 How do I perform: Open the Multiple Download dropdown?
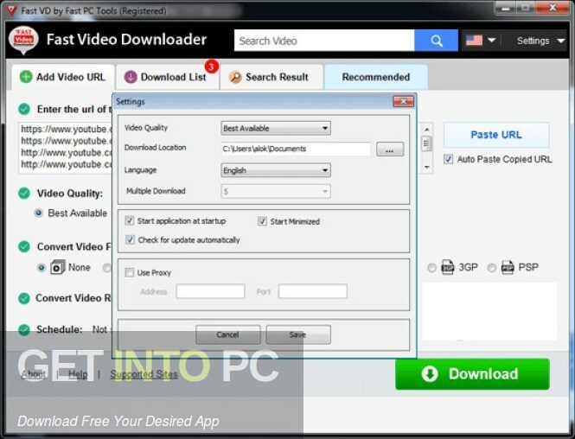276,191
